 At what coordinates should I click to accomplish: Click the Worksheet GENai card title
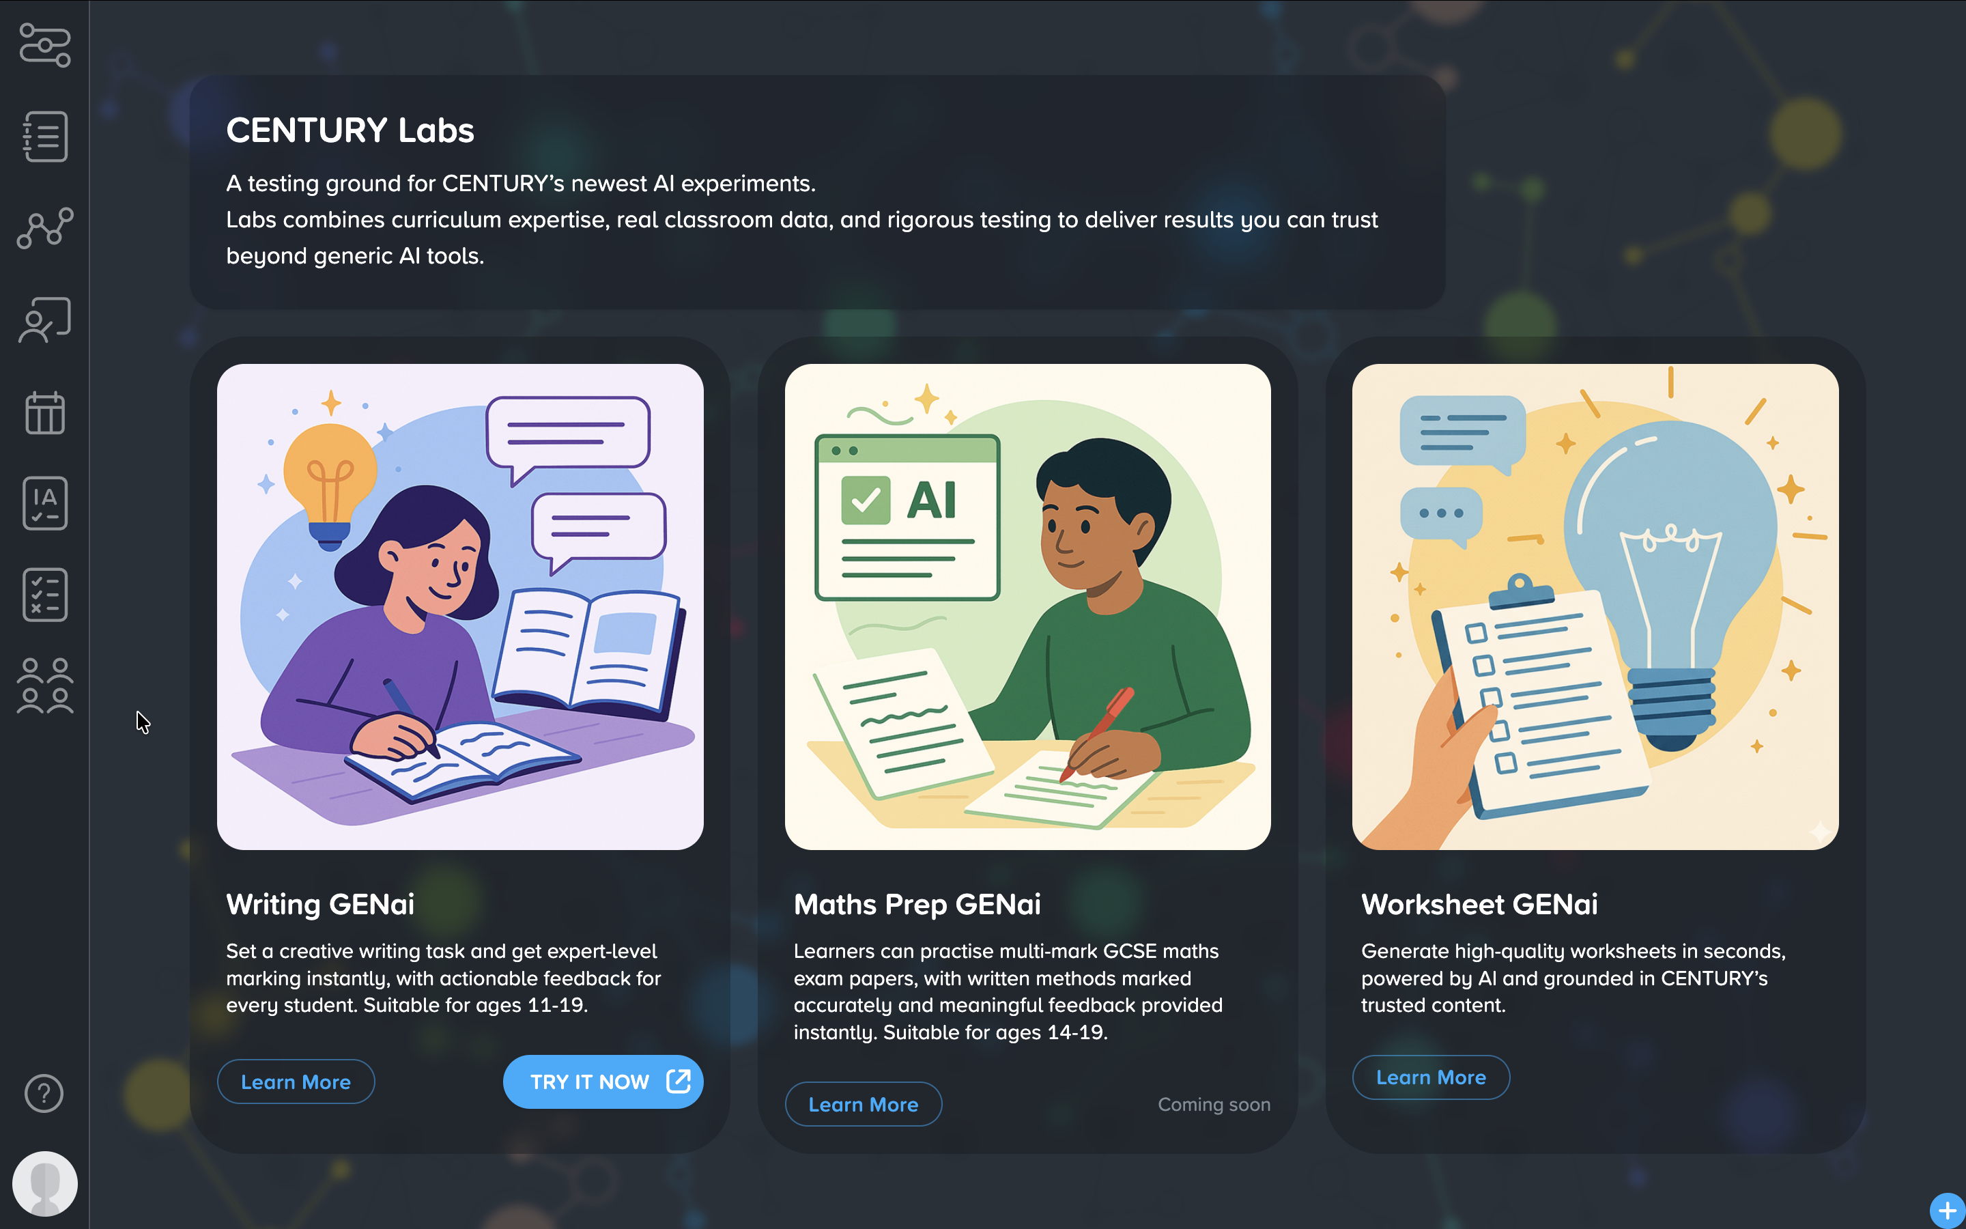click(1479, 904)
